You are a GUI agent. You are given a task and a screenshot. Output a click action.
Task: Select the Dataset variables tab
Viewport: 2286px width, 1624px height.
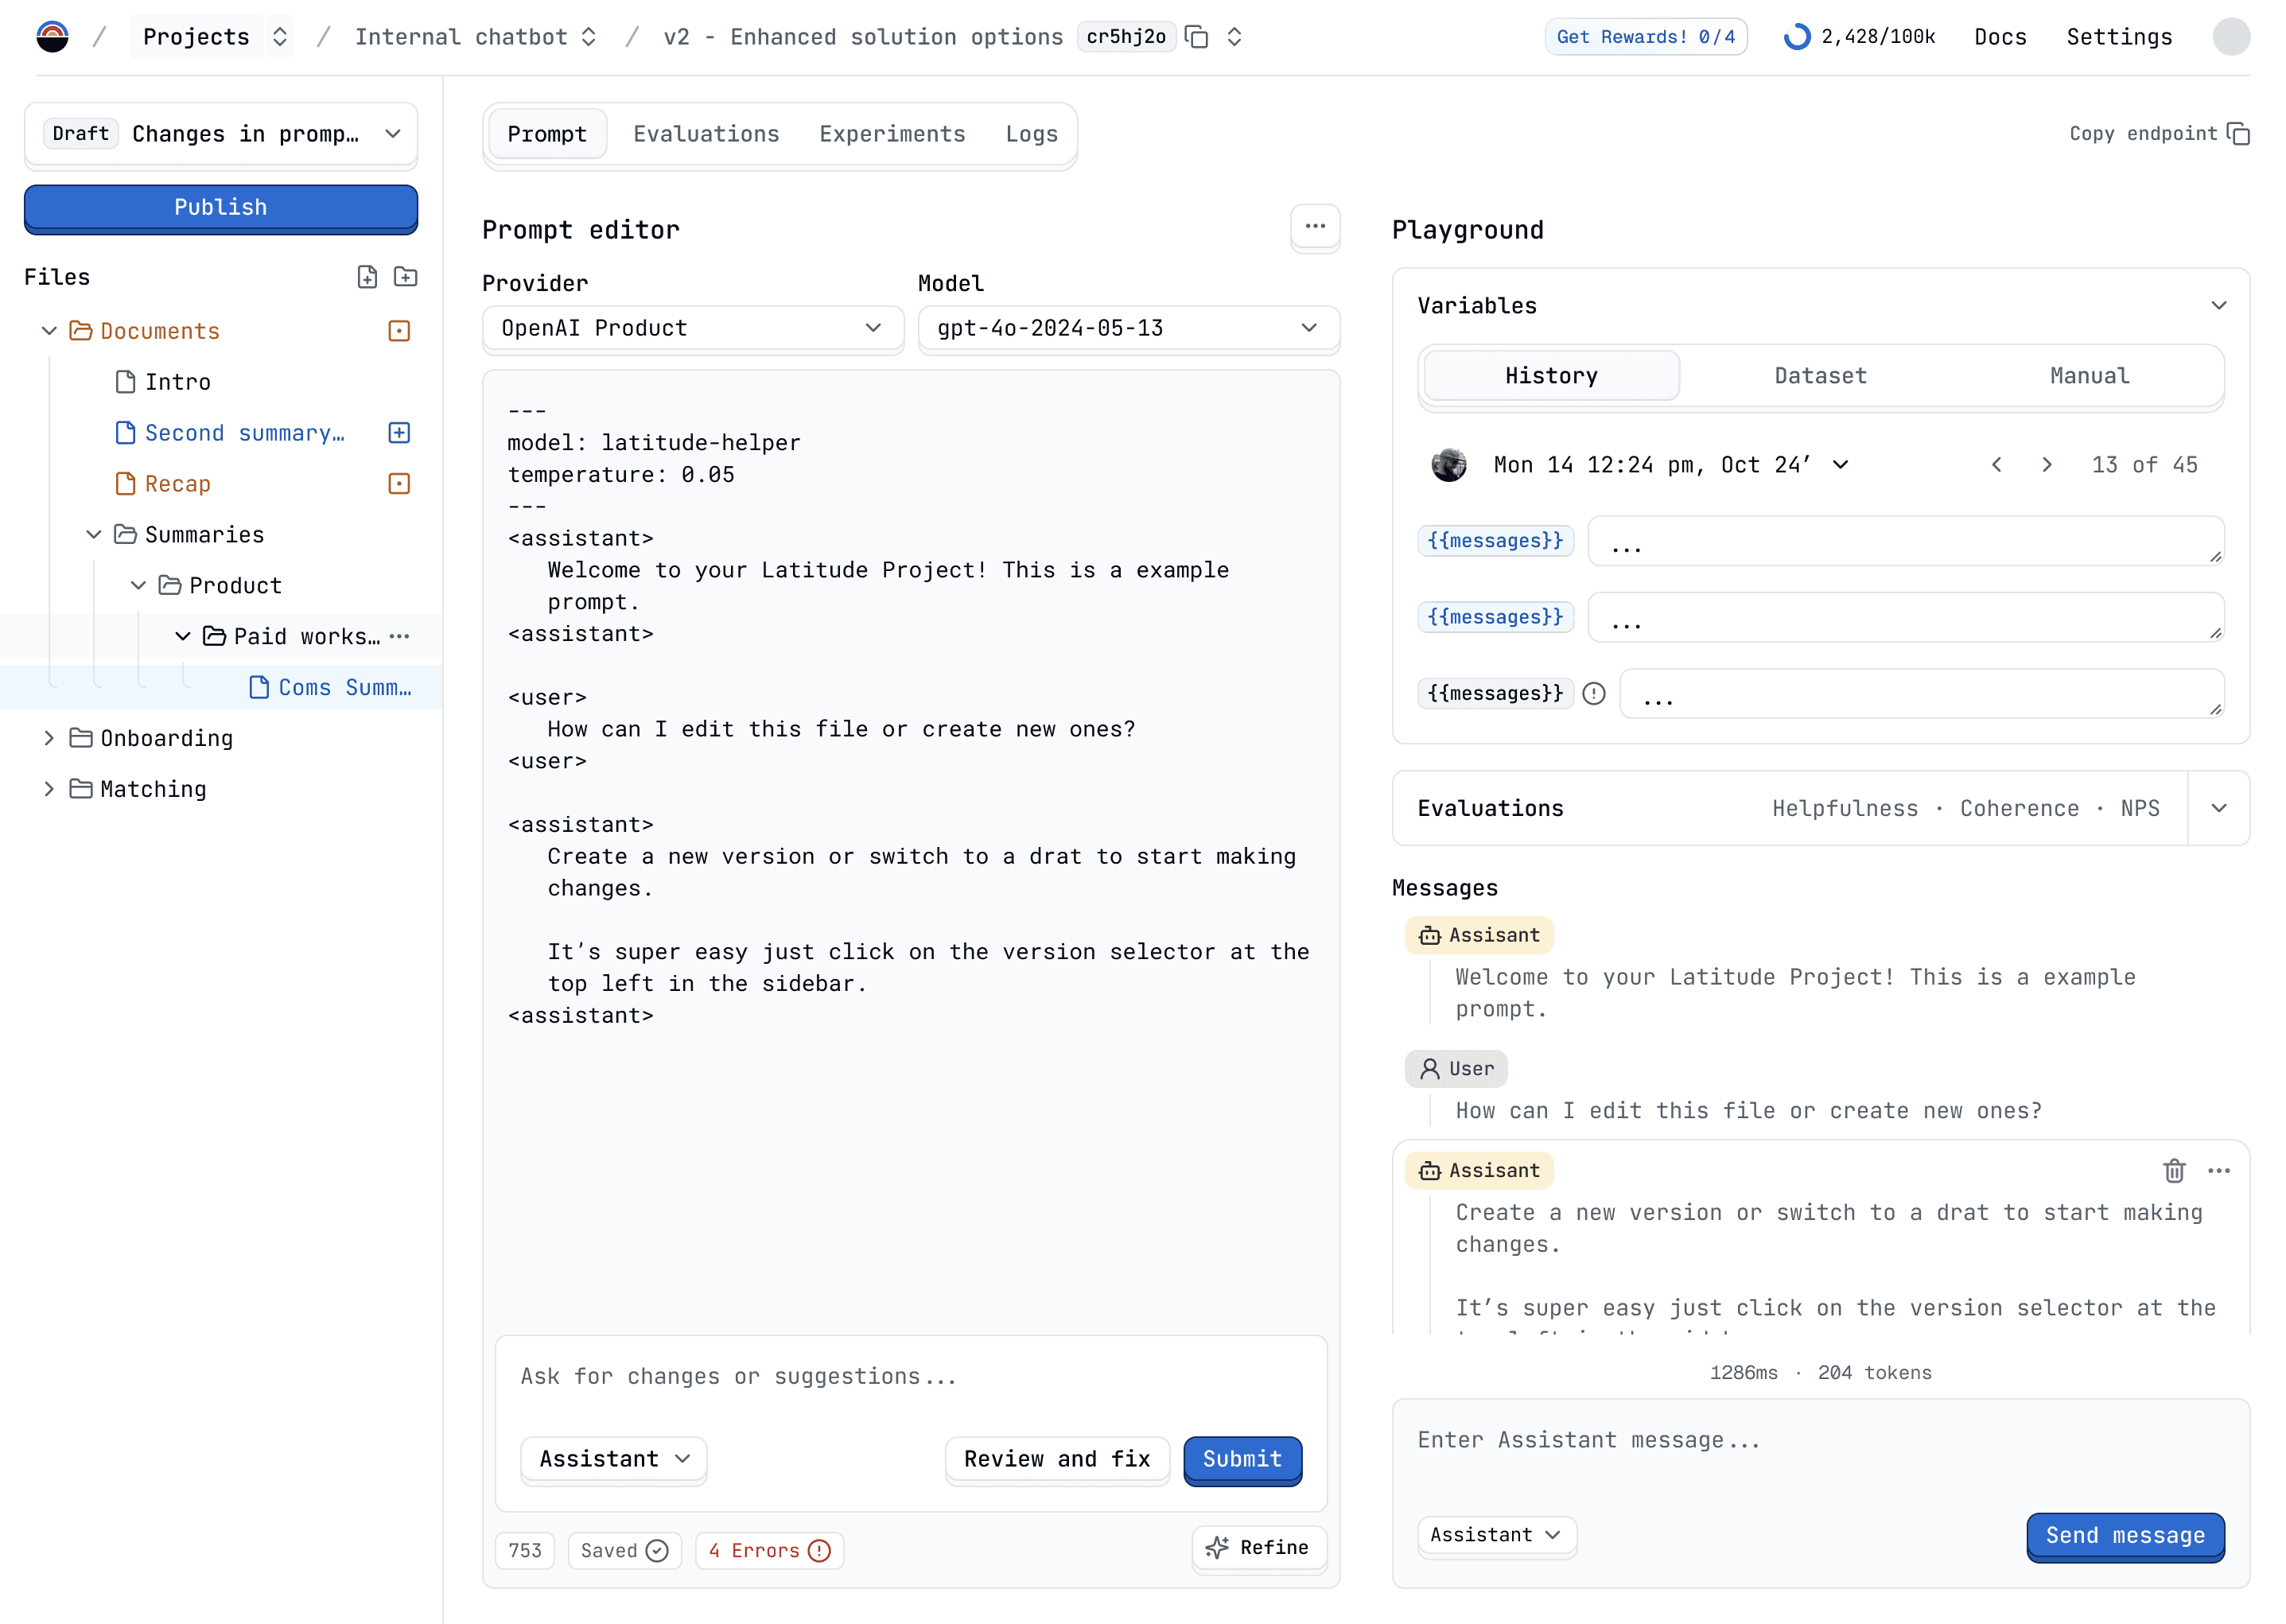[1820, 376]
